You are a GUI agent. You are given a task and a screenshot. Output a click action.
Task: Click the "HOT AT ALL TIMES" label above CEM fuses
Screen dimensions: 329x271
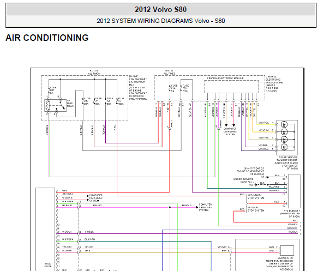(169, 72)
